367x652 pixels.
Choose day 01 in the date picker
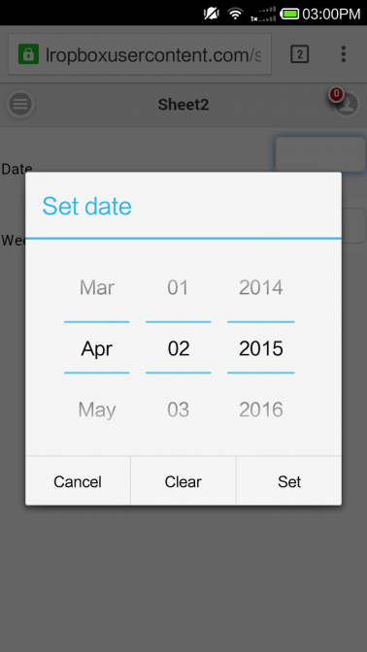178,288
